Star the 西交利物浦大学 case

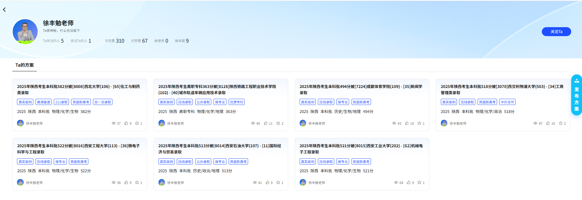point(560,123)
